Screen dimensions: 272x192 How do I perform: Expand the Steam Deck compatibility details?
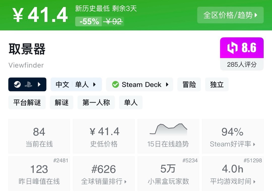[167, 85]
